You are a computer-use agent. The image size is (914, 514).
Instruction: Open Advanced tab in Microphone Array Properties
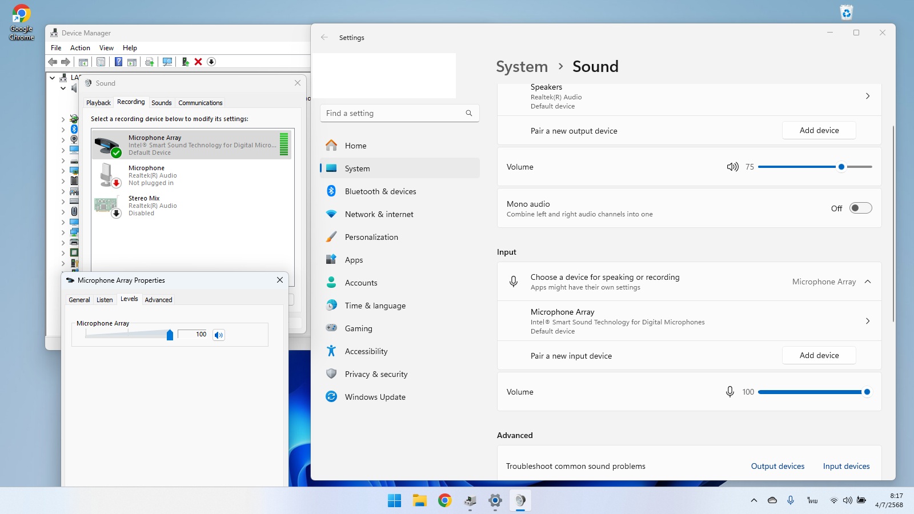point(158,300)
